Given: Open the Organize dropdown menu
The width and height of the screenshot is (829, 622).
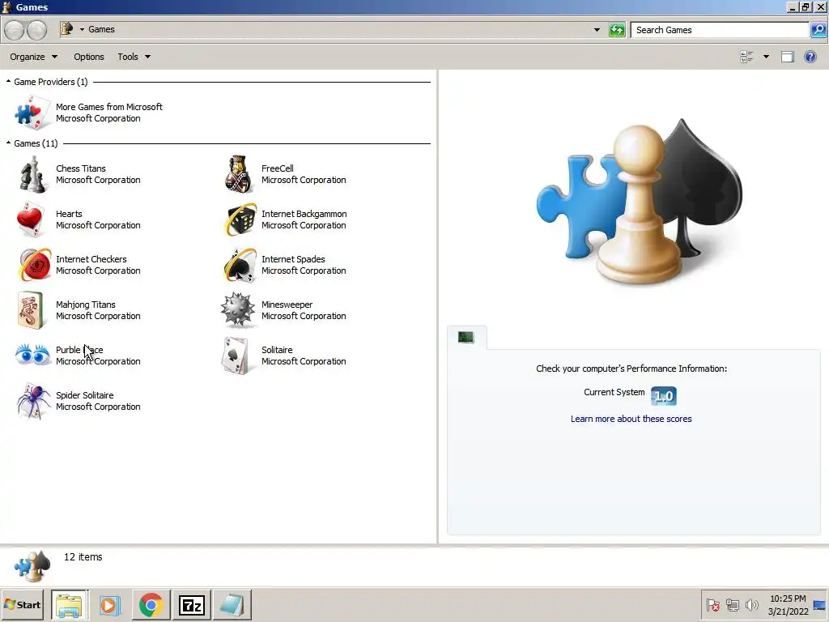Looking at the screenshot, I should pyautogui.click(x=33, y=57).
